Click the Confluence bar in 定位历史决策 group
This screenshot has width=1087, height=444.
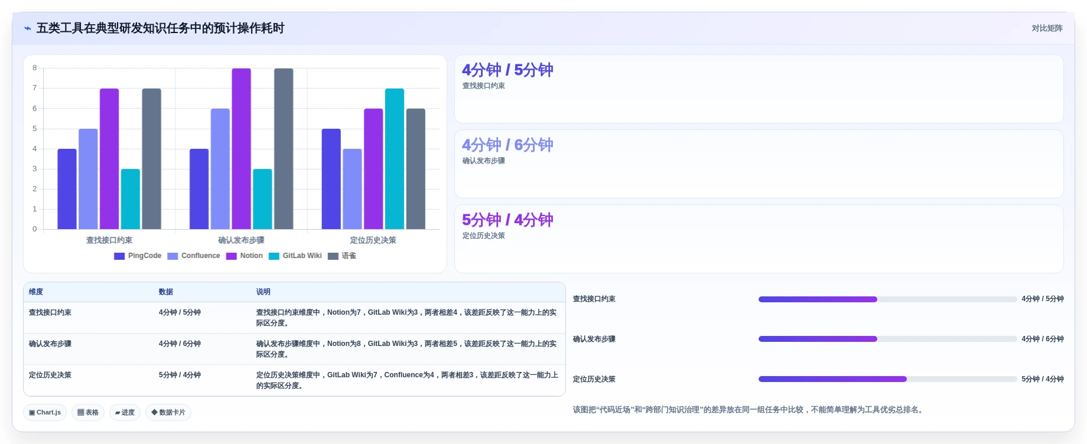(352, 189)
